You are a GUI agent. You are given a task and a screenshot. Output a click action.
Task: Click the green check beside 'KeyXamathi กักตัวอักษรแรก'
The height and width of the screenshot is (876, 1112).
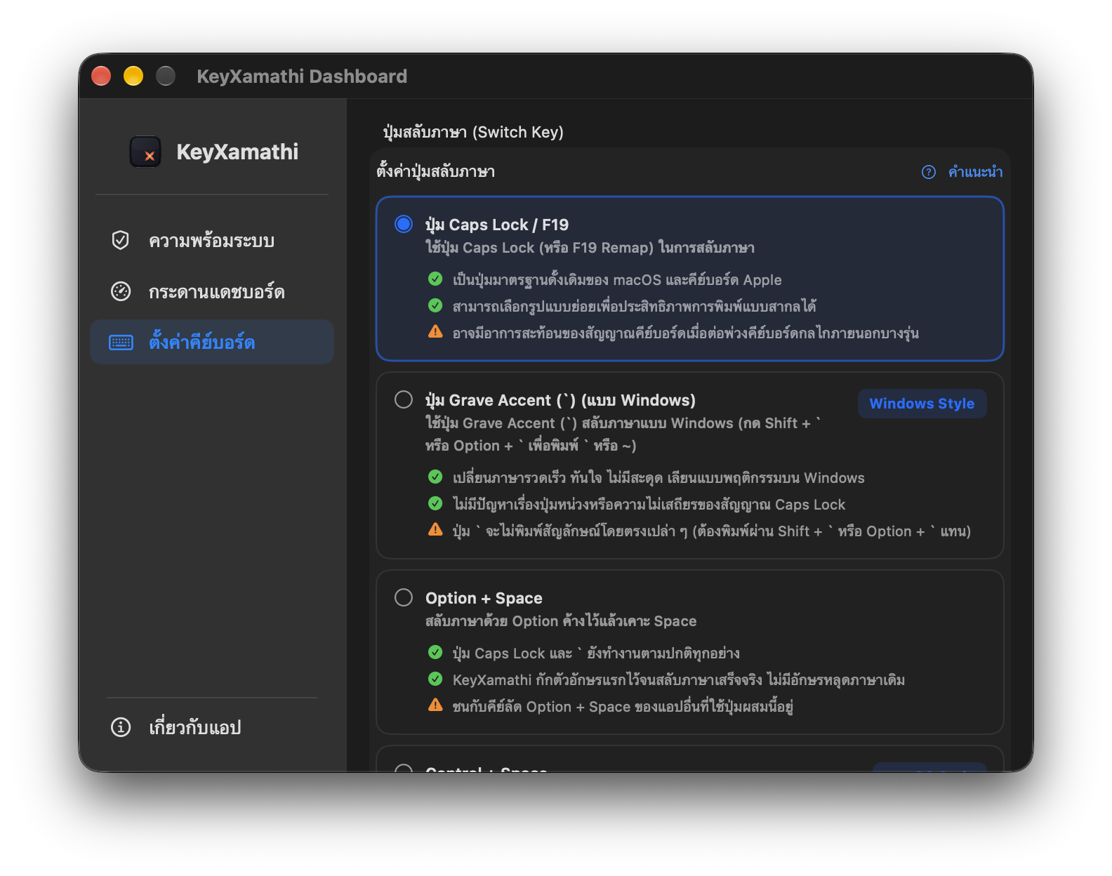[x=435, y=679]
